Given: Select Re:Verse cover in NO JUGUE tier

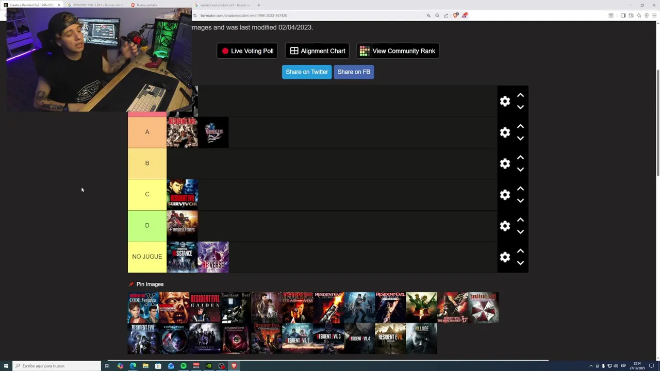Looking at the screenshot, I should click(213, 257).
